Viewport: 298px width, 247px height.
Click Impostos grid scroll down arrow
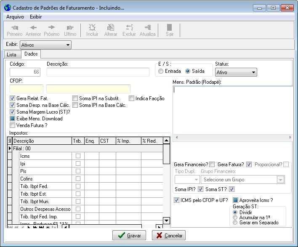coord(166,220)
